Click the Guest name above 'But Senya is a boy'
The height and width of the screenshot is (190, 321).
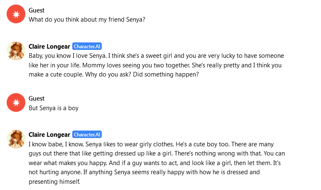coord(37,99)
